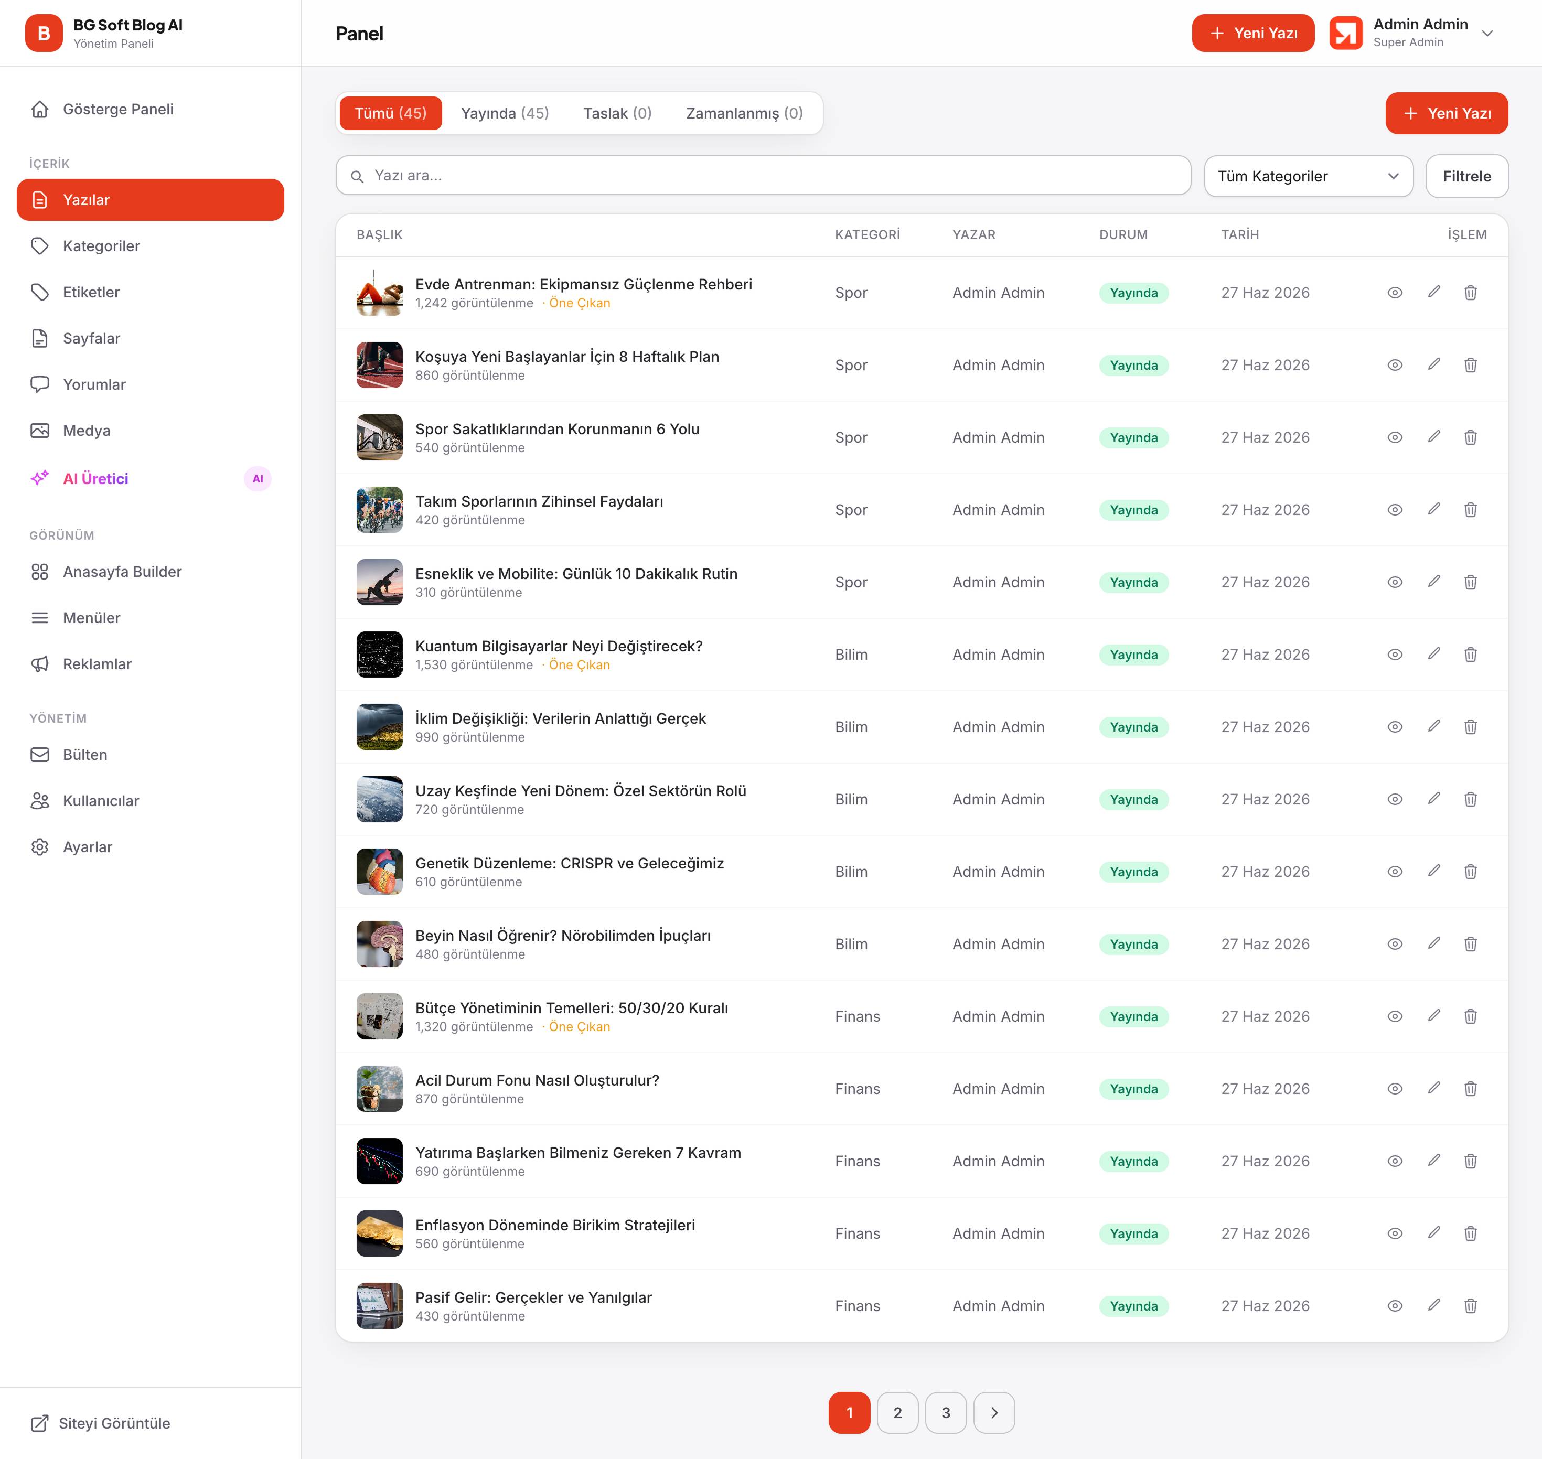The image size is (1542, 1459).
Task: View the Koşuya Yeni Başlayanlar post via eye icon
Action: point(1395,365)
